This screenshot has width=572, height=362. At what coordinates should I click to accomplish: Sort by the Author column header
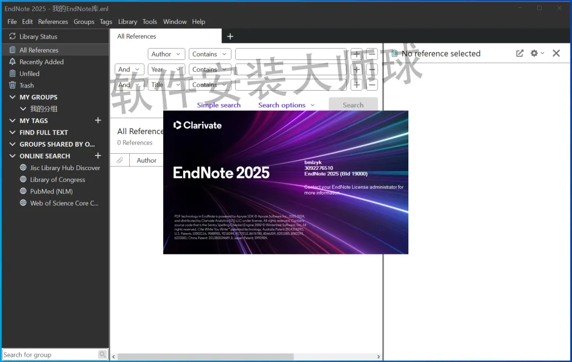[x=146, y=160]
